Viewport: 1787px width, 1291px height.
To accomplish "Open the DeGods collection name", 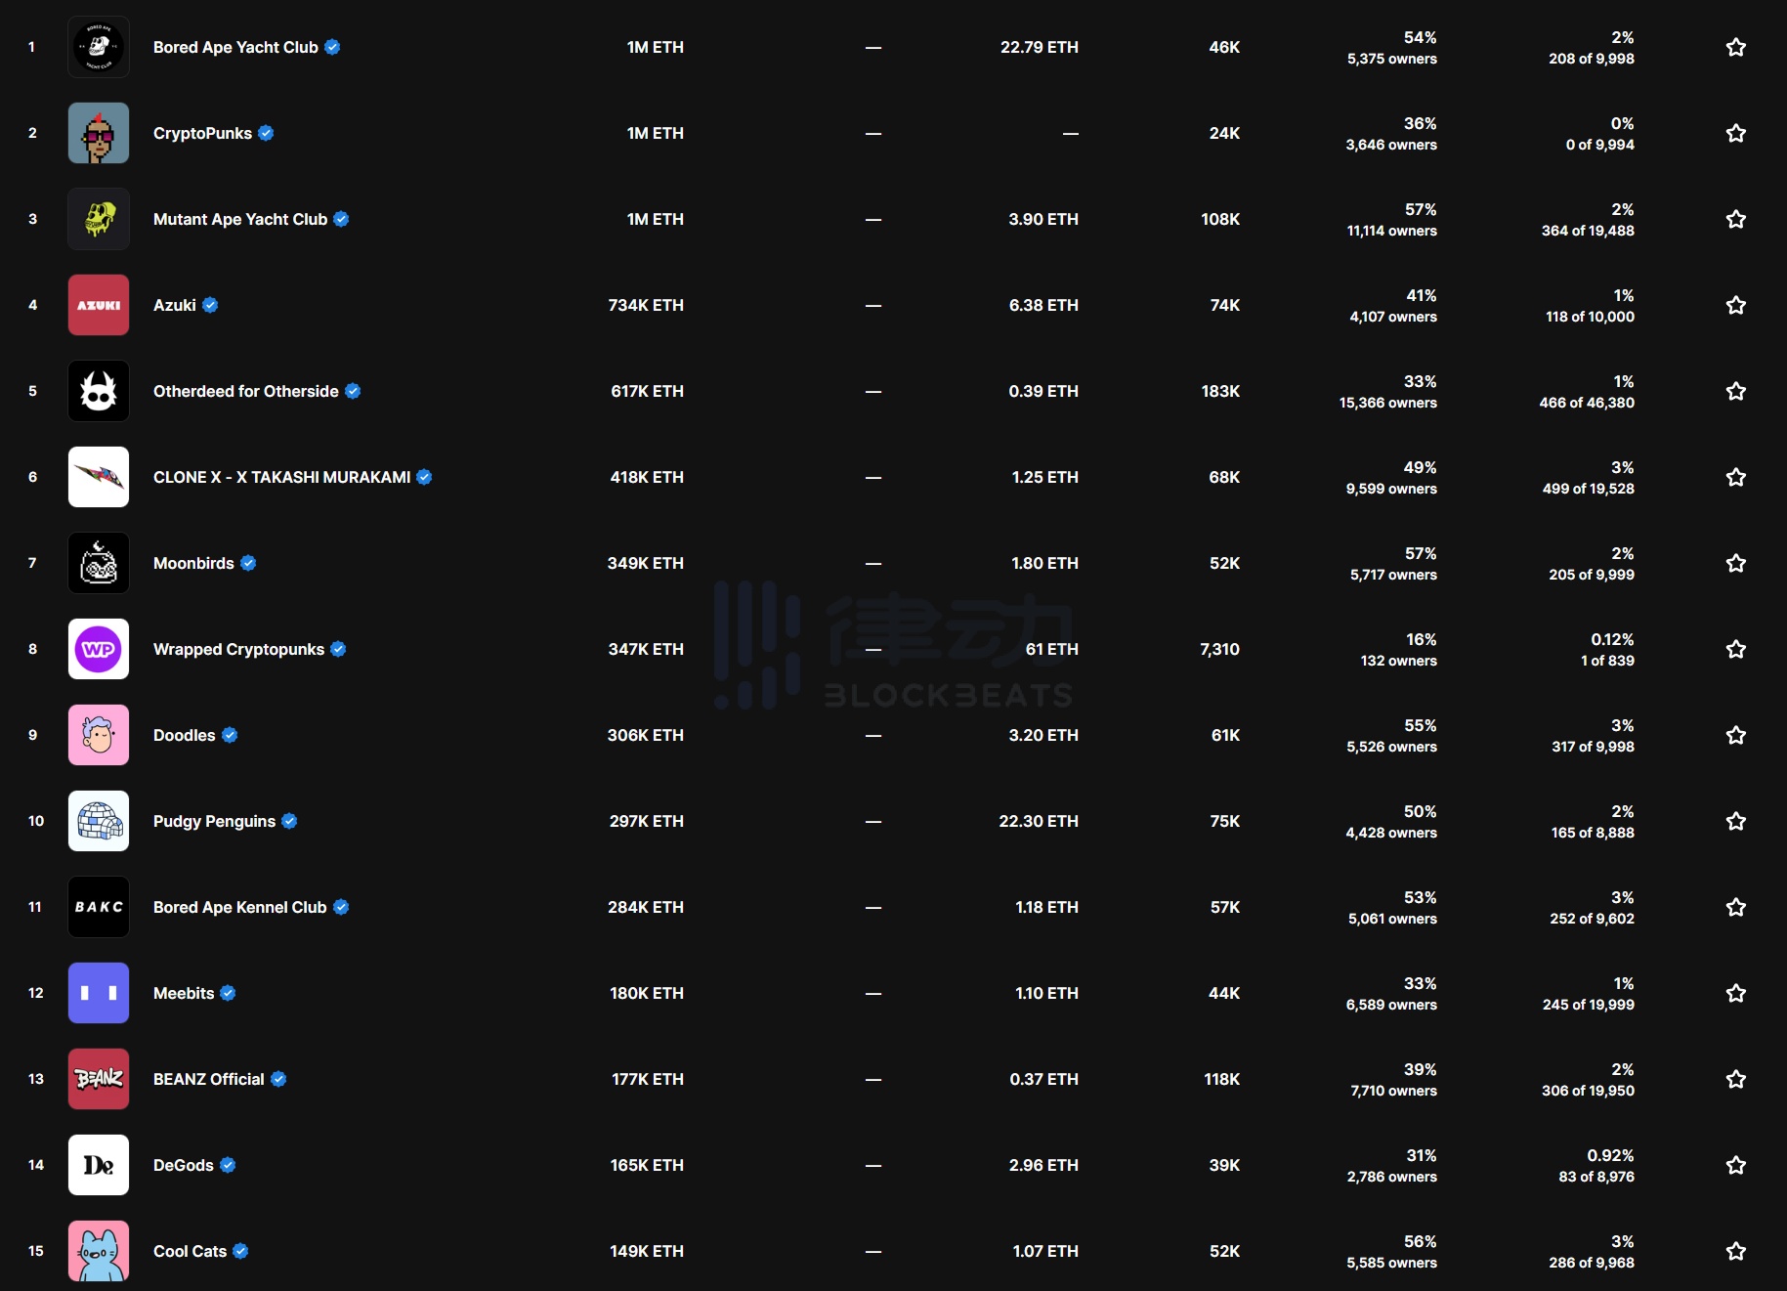I will [184, 1165].
